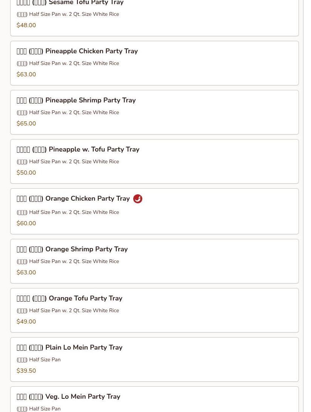Select the Pineapple Chicken Party Tray title
Screen dimensions: 311x412
coord(77,51)
